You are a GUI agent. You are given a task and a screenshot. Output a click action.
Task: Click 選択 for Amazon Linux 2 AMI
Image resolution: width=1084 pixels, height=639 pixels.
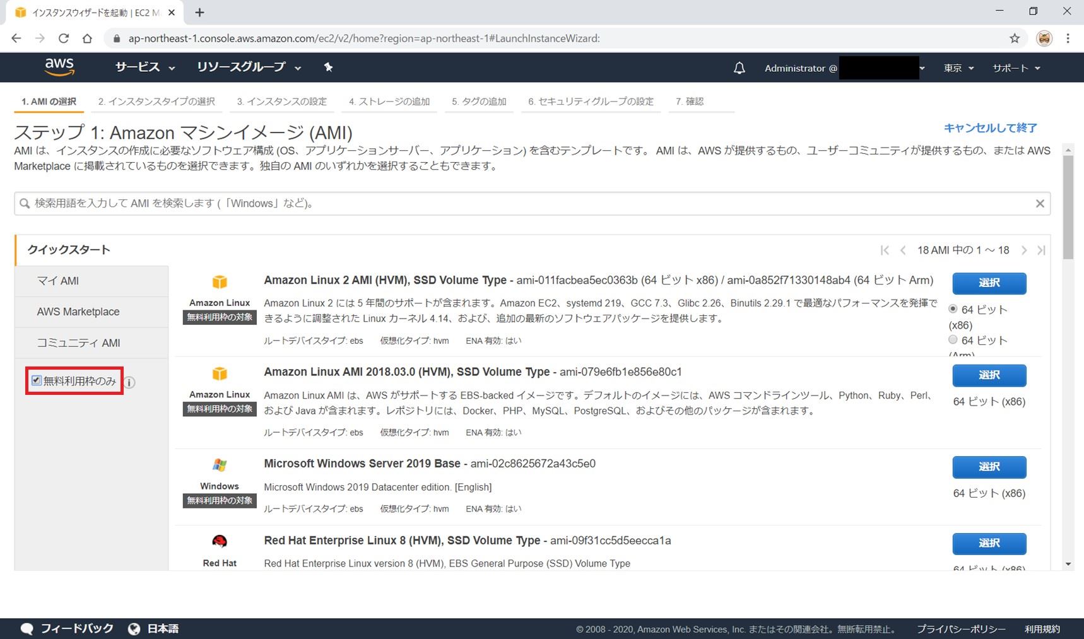point(989,283)
